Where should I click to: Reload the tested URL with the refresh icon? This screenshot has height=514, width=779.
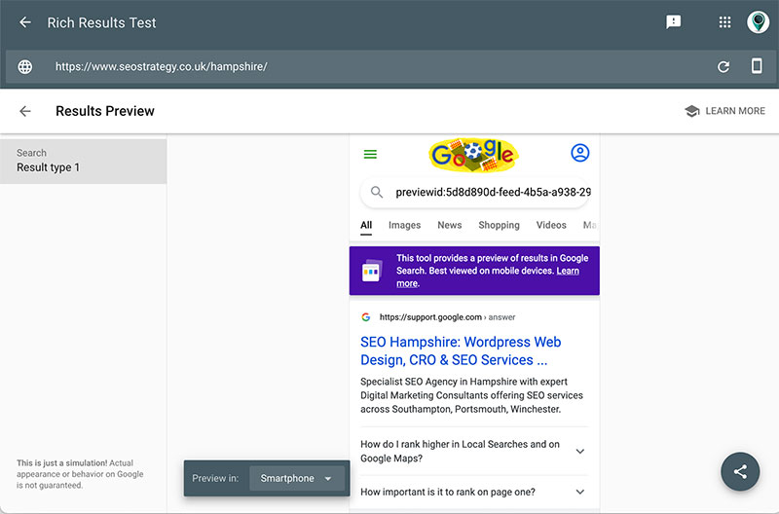pyautogui.click(x=723, y=66)
